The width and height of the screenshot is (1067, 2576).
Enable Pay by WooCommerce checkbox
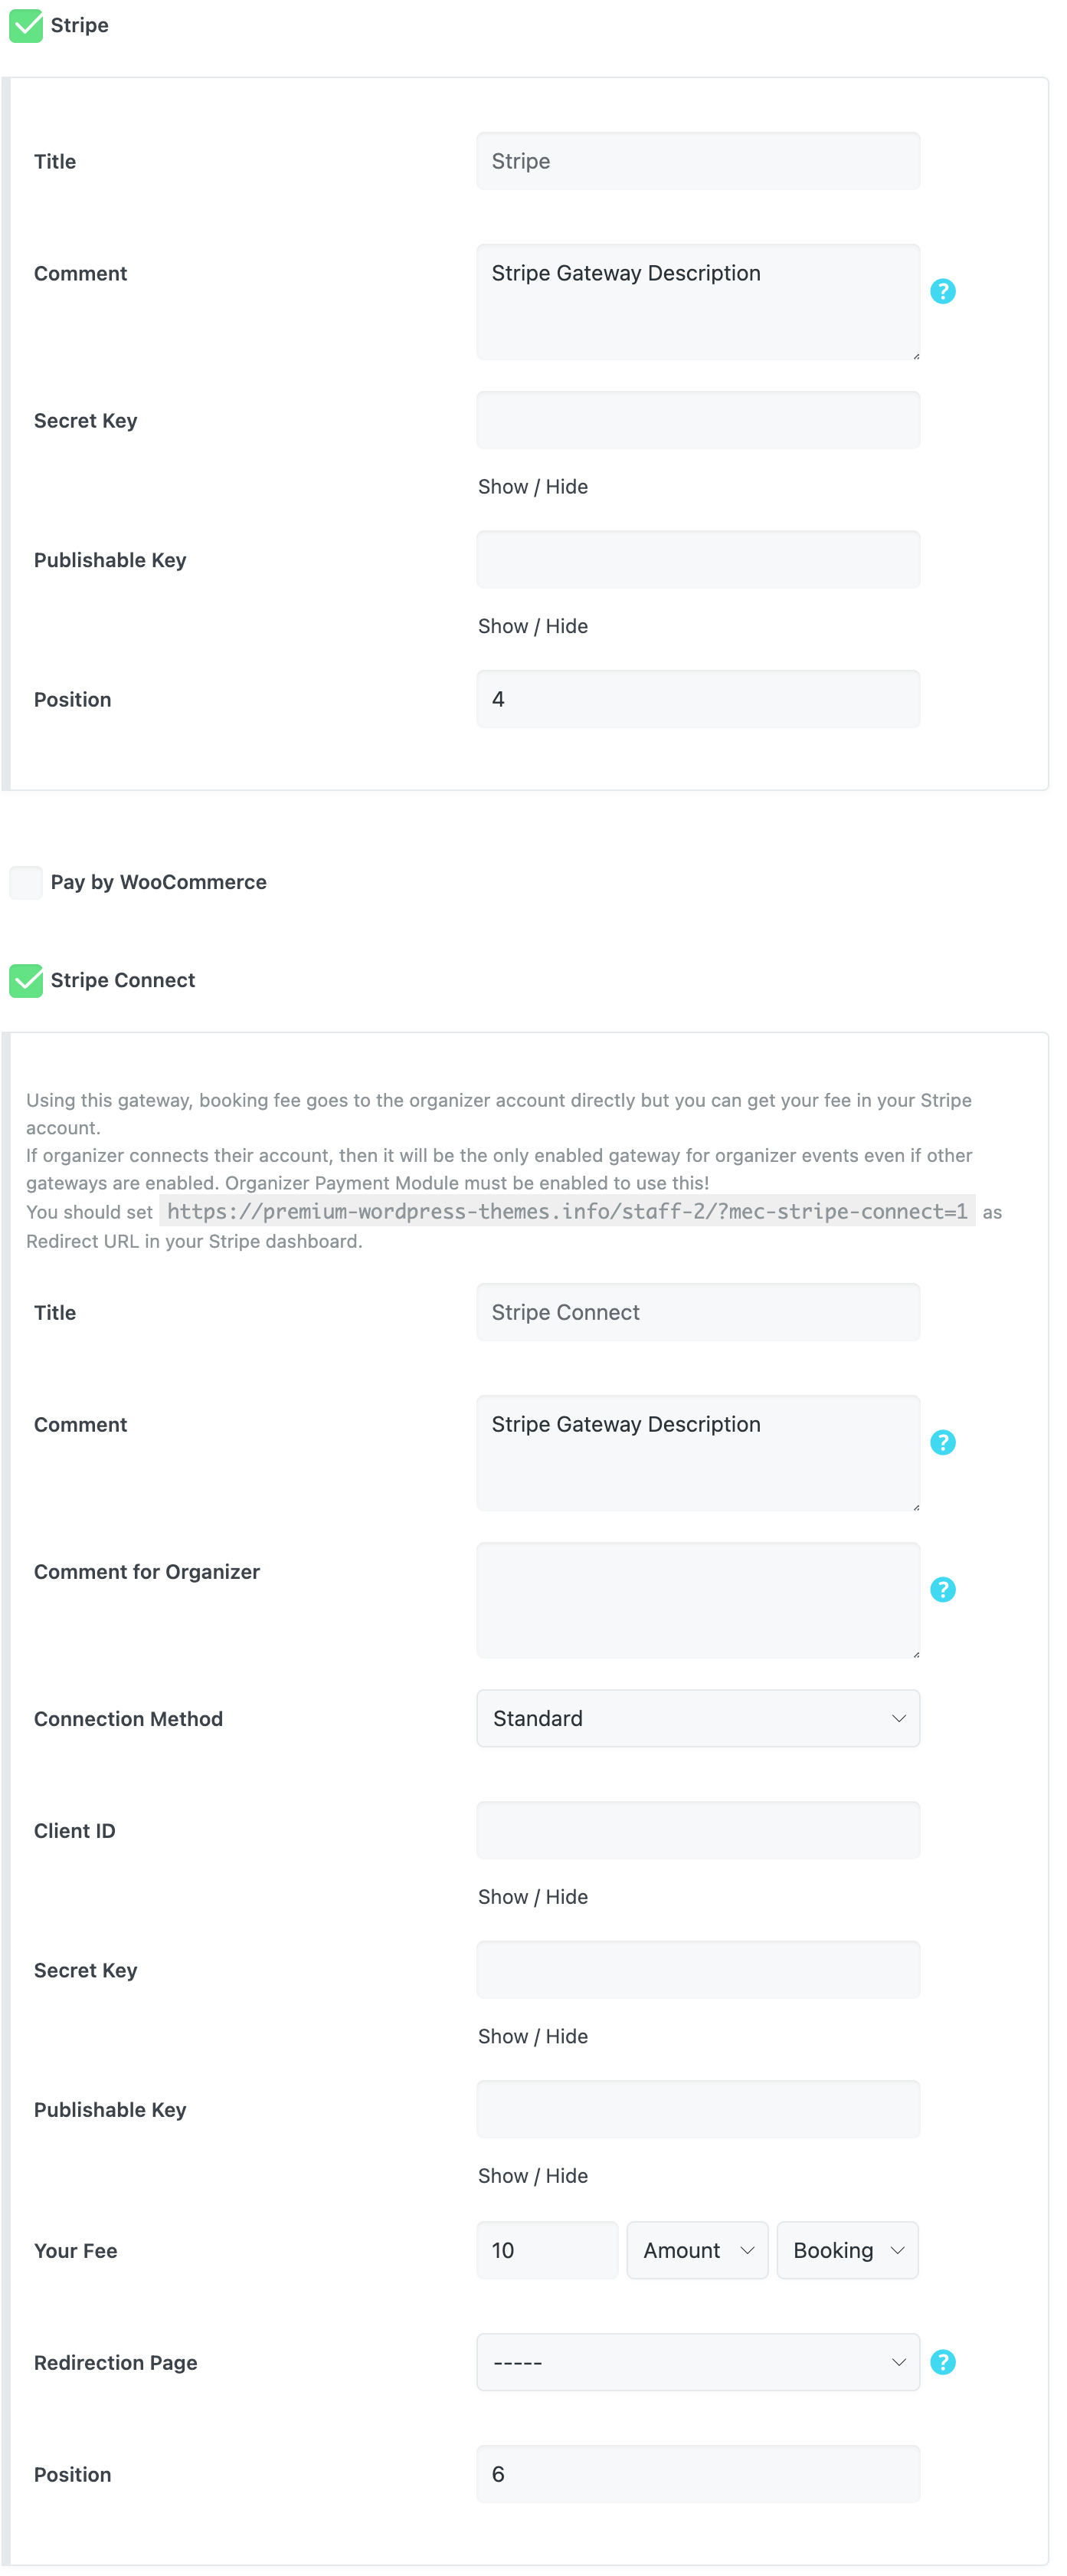(26, 882)
